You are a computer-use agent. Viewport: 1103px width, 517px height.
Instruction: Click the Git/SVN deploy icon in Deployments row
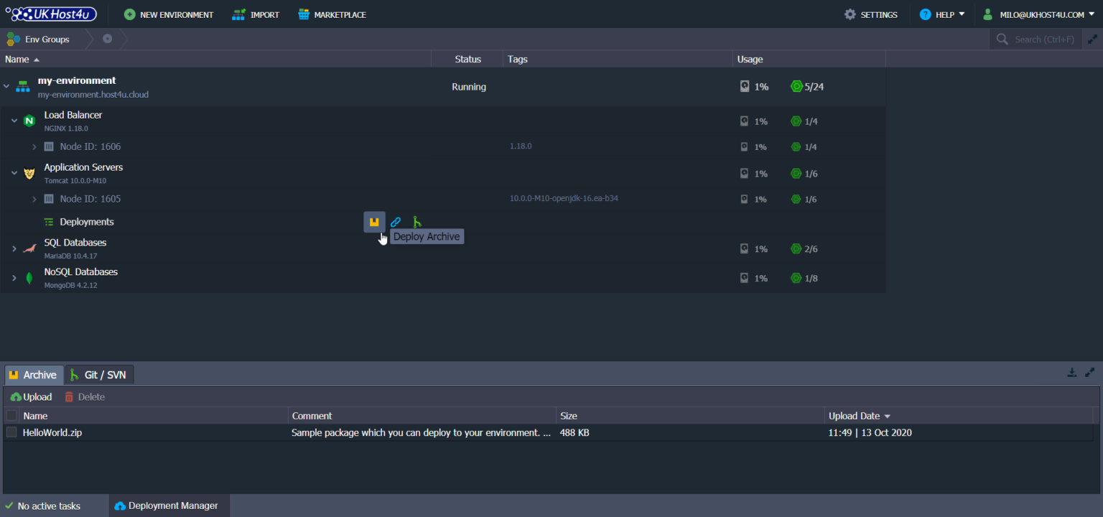(416, 223)
